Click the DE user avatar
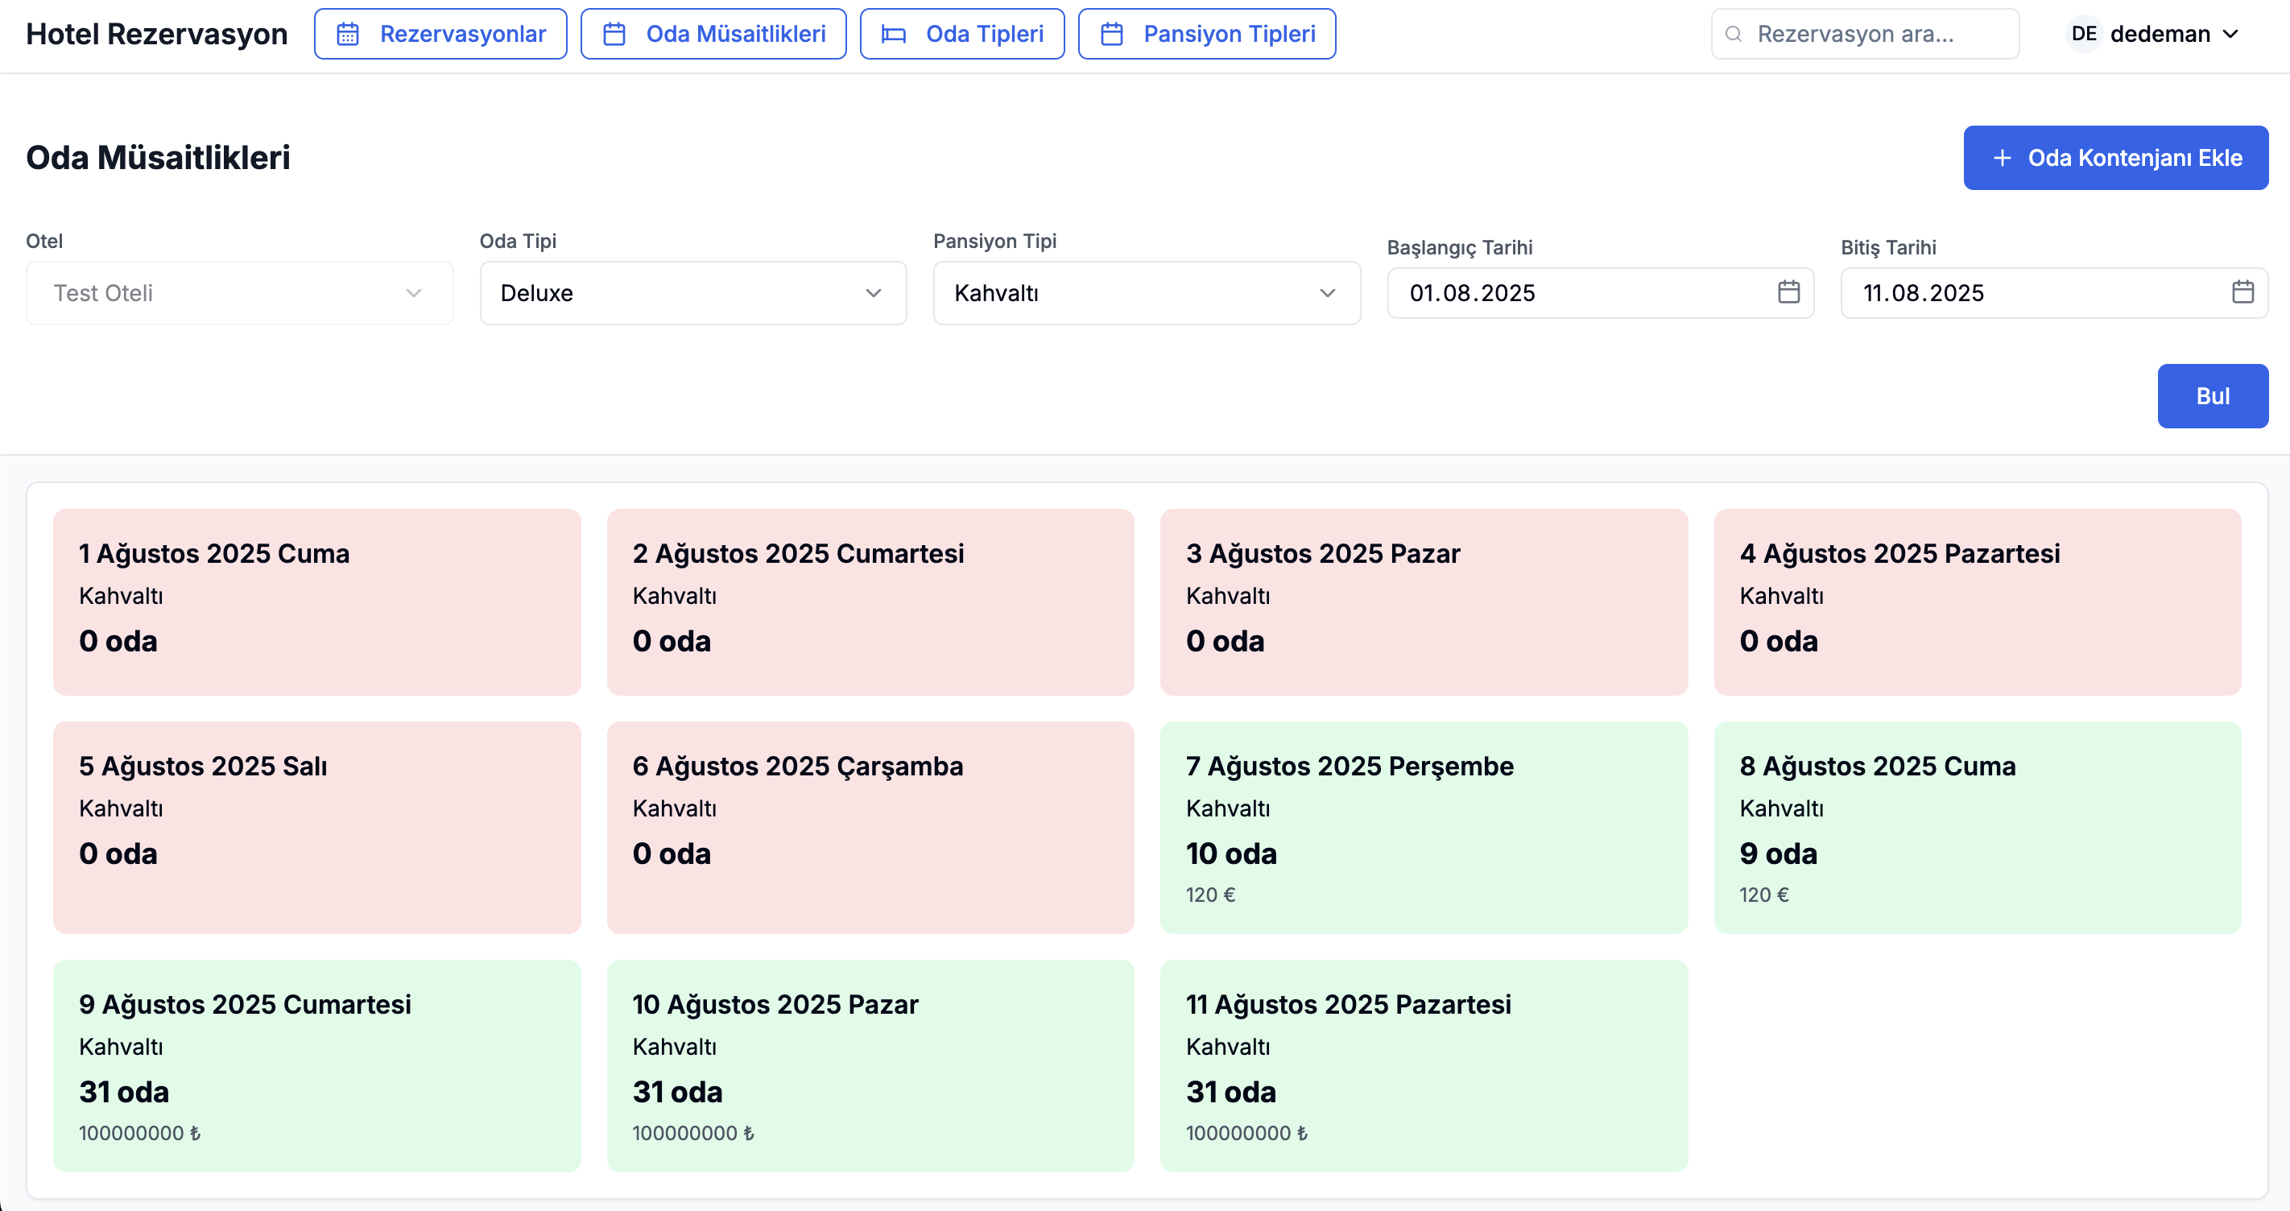 pos(2084,34)
